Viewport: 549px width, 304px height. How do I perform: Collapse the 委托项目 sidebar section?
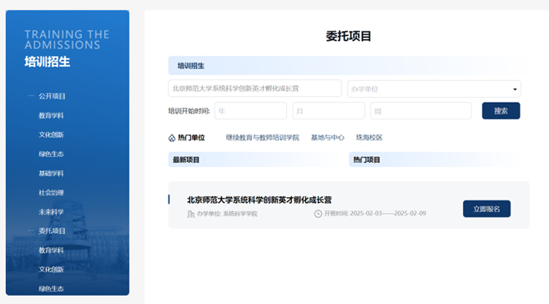(31, 231)
